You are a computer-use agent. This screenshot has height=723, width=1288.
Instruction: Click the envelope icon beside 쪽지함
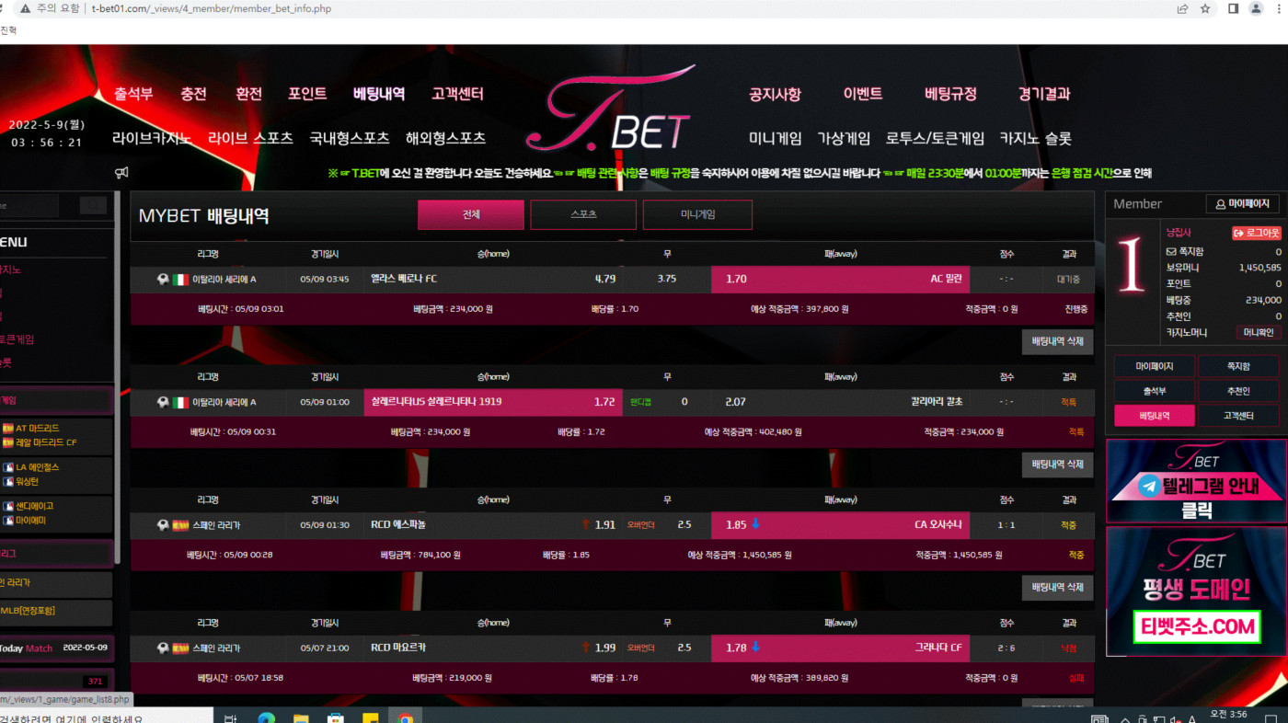point(1170,251)
